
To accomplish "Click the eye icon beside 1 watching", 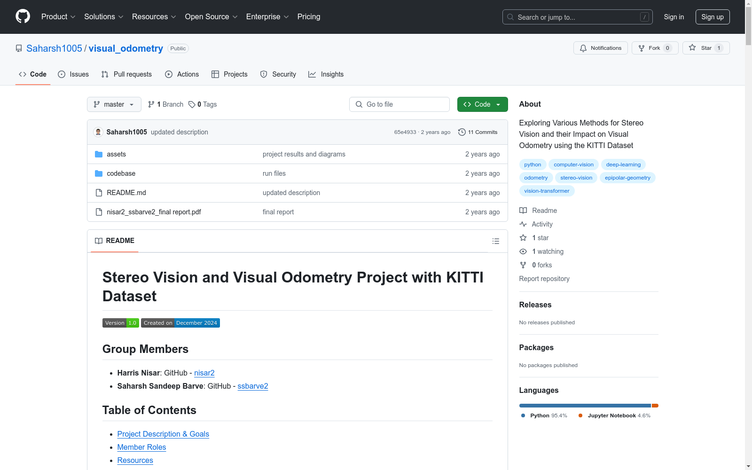I will (523, 251).
